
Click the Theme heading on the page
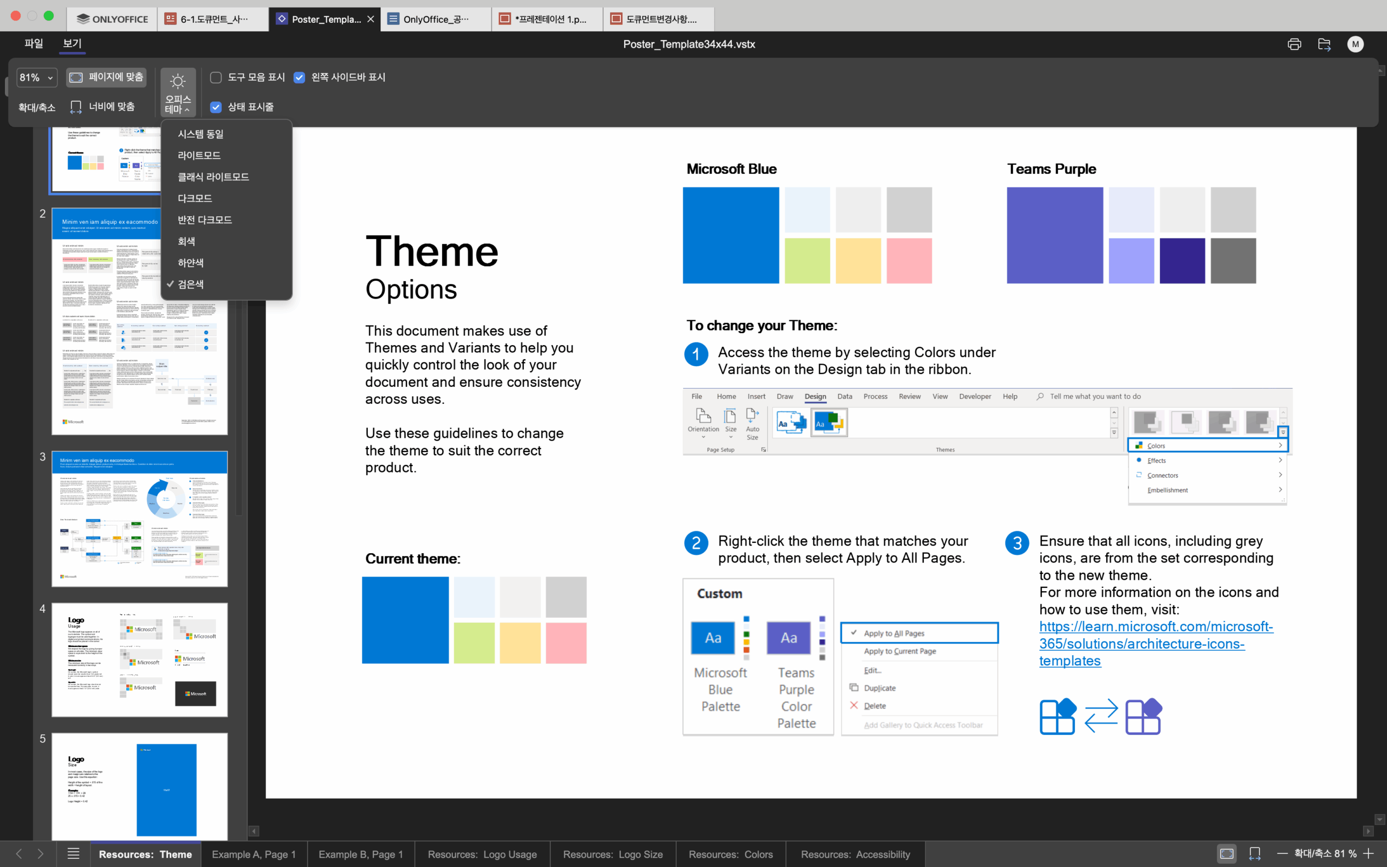click(432, 251)
